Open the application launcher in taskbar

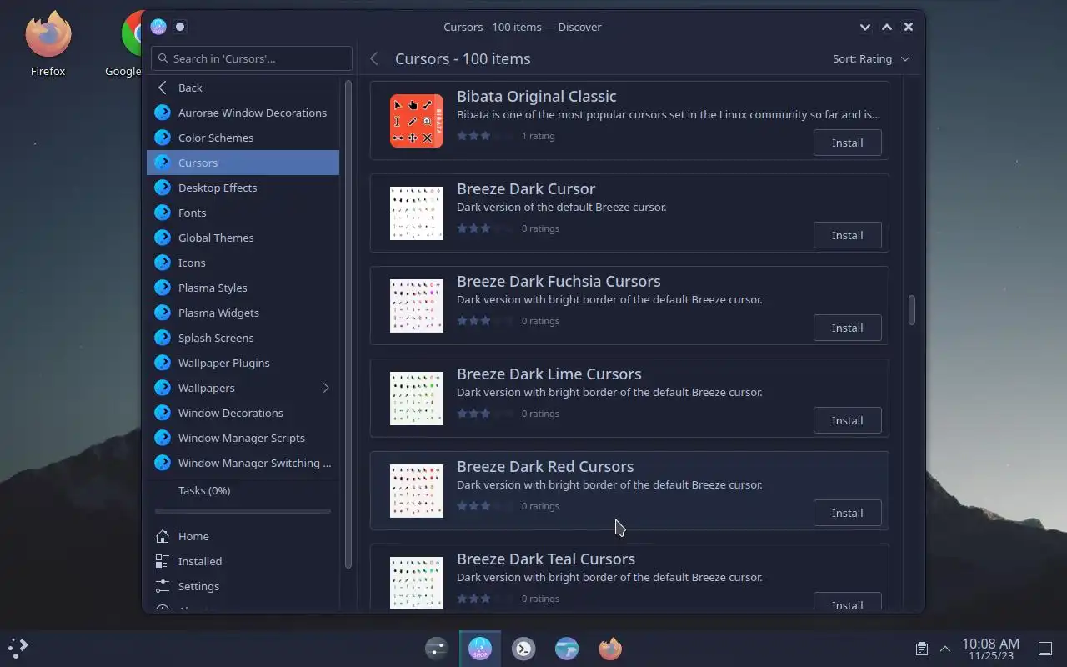[18, 648]
